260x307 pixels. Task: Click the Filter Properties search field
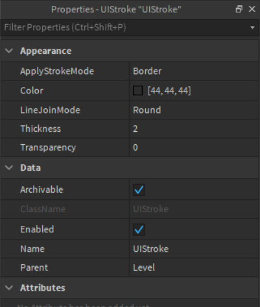[x=125, y=27]
